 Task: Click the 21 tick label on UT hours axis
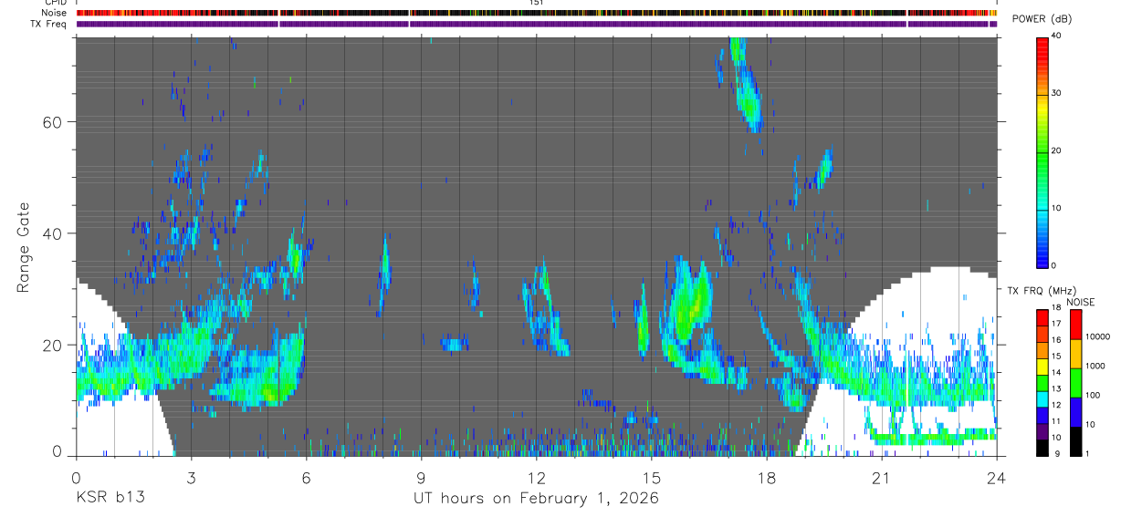click(x=881, y=477)
